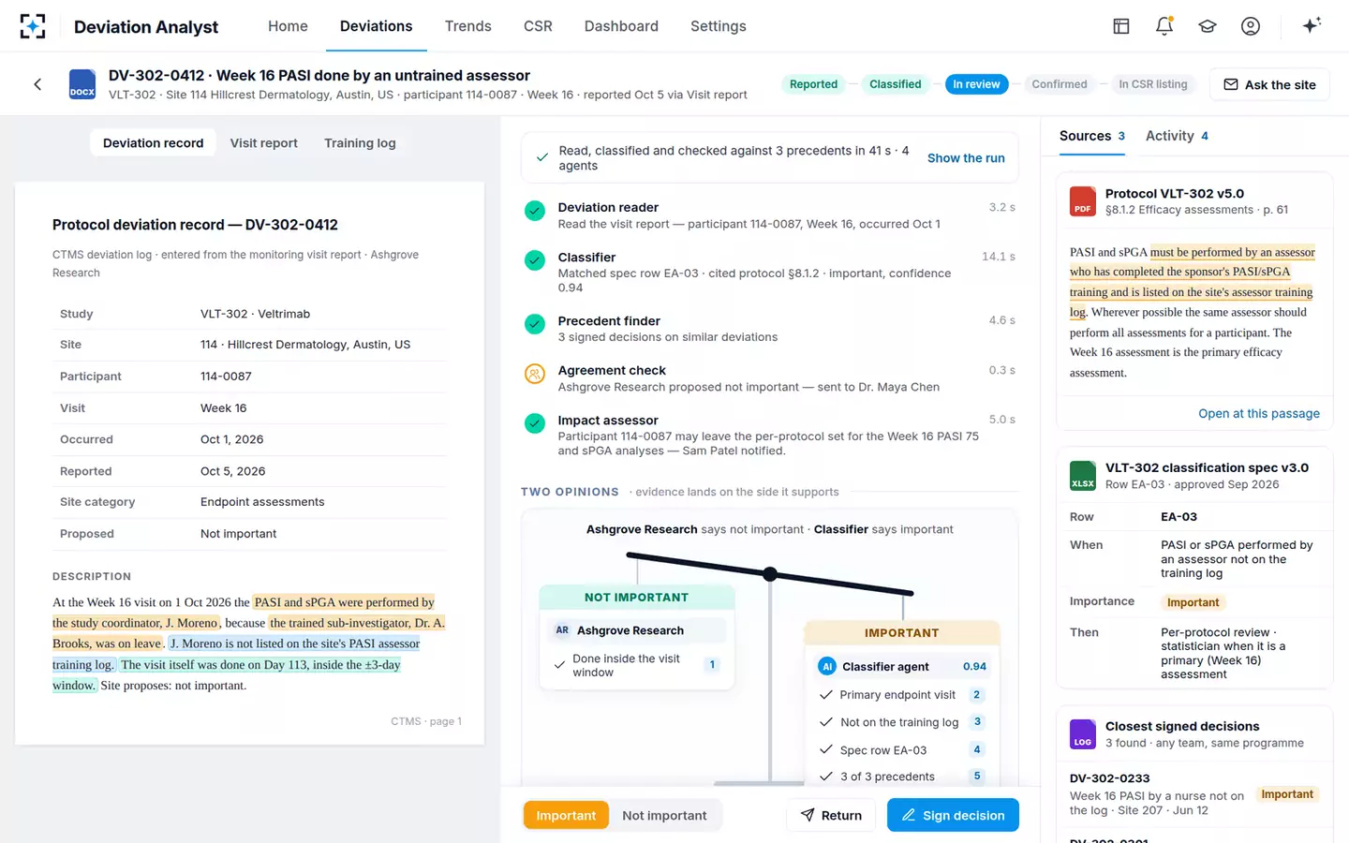Viewport: 1349px width, 843px height.
Task: Open evidence citation 4 for Spec row EA-03
Action: [977, 749]
